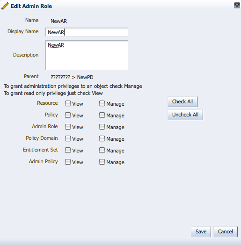Check the Policy Manage checkbox
Screen dimensions: 241x246
pyautogui.click(x=102, y=115)
